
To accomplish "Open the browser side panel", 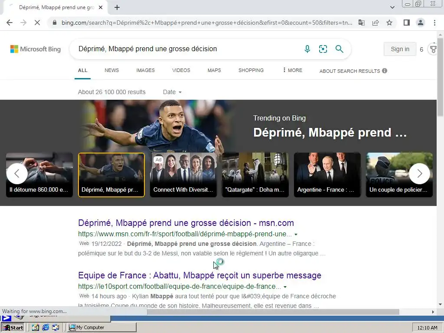I will pos(407,23).
